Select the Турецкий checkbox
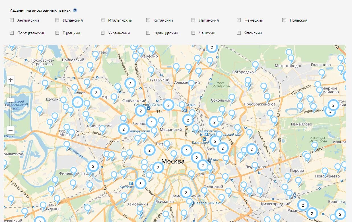 point(57,33)
